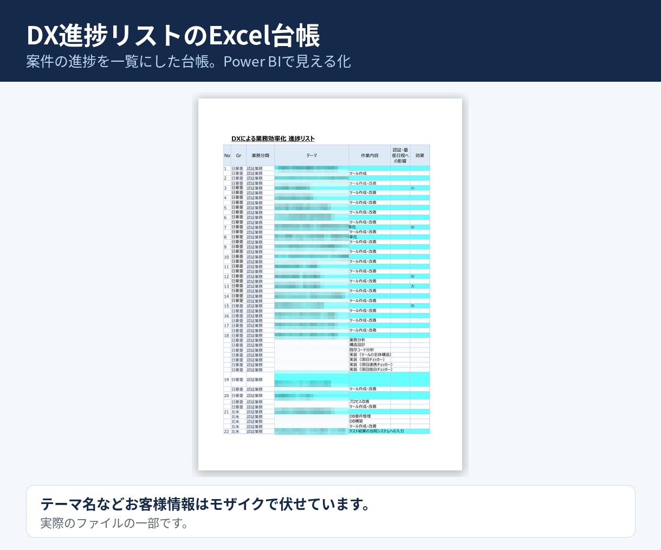Click the プロセス改善 work item cell

pos(370,402)
